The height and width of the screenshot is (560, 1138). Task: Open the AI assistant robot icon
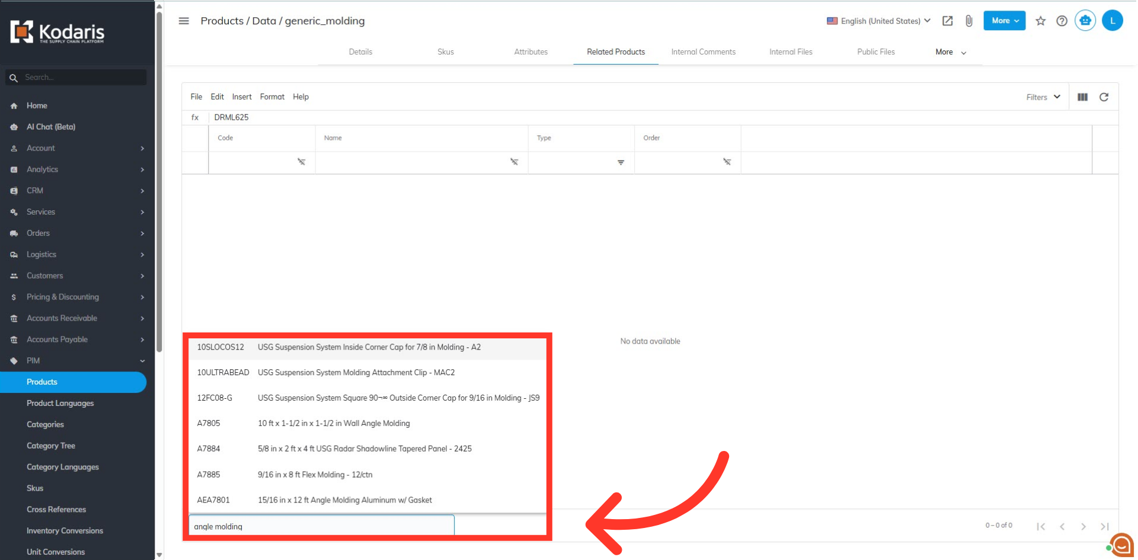(1085, 21)
